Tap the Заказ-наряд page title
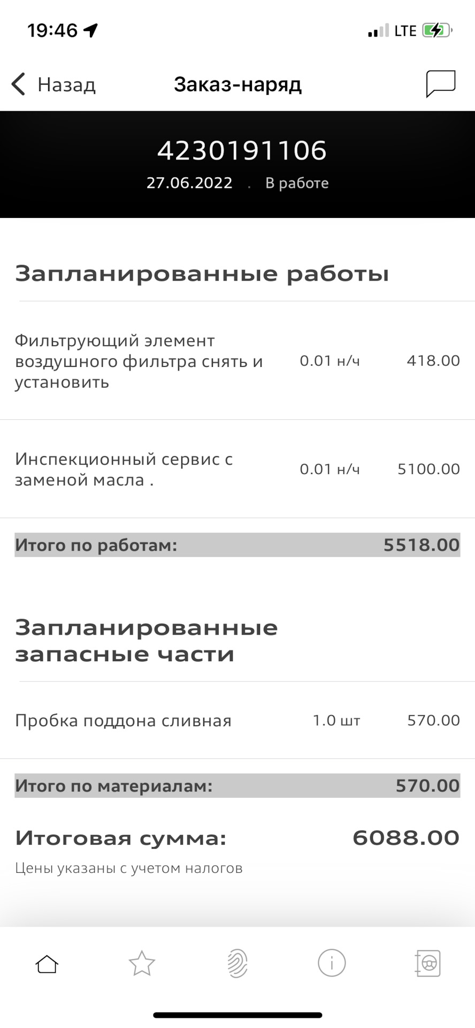Screen dimensions: 475x1028 (x=237, y=85)
